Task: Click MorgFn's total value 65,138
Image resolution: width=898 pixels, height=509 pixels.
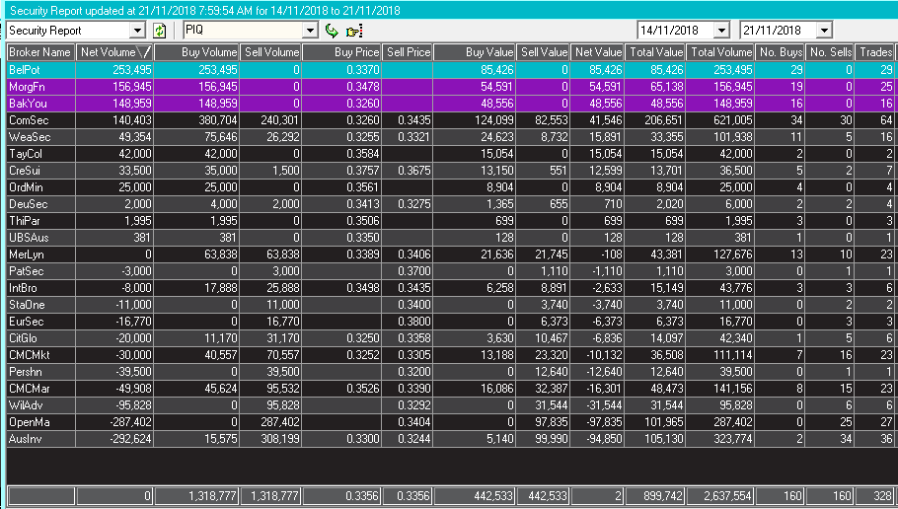Action: pyautogui.click(x=667, y=87)
